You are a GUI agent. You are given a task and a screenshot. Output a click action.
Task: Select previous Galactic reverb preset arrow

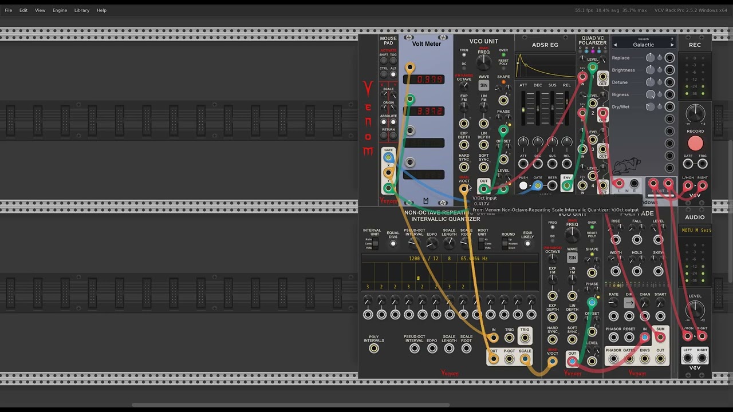[x=615, y=45]
